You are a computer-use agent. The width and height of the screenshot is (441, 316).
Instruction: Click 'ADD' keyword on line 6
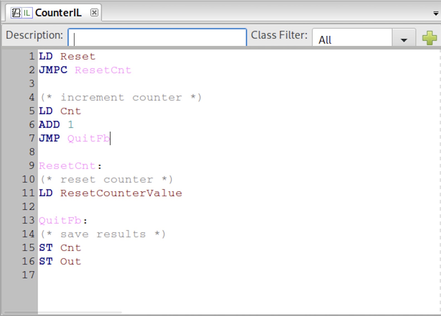click(49, 125)
